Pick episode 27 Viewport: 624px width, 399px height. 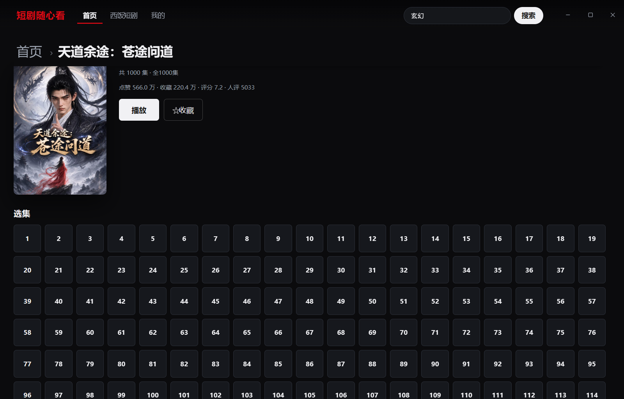pyautogui.click(x=247, y=270)
